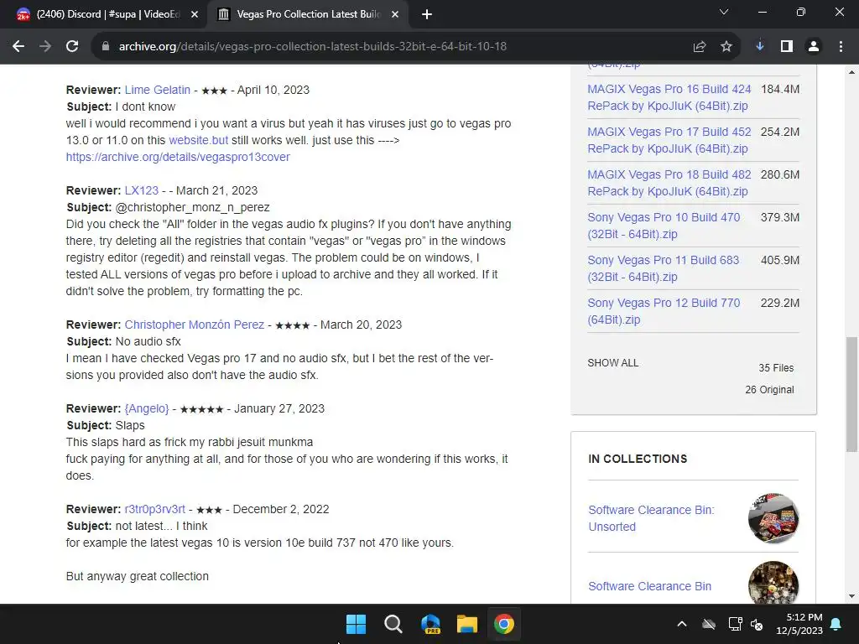This screenshot has width=859, height=644.
Task: Download Sony Vegas Pro 12 Build 770 zip
Action: [664, 311]
